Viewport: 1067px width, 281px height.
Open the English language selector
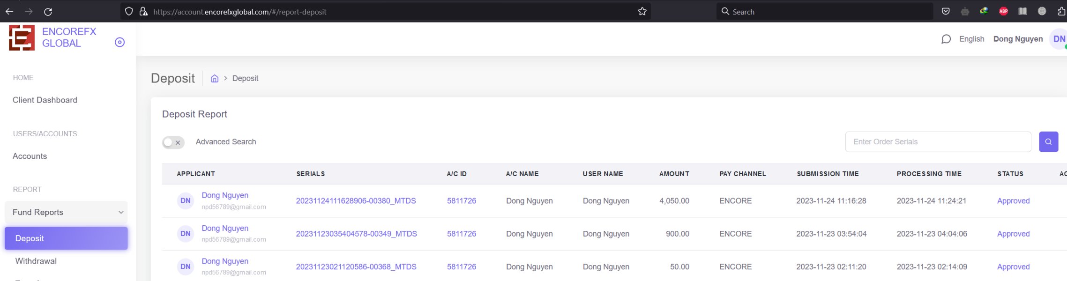pos(971,39)
